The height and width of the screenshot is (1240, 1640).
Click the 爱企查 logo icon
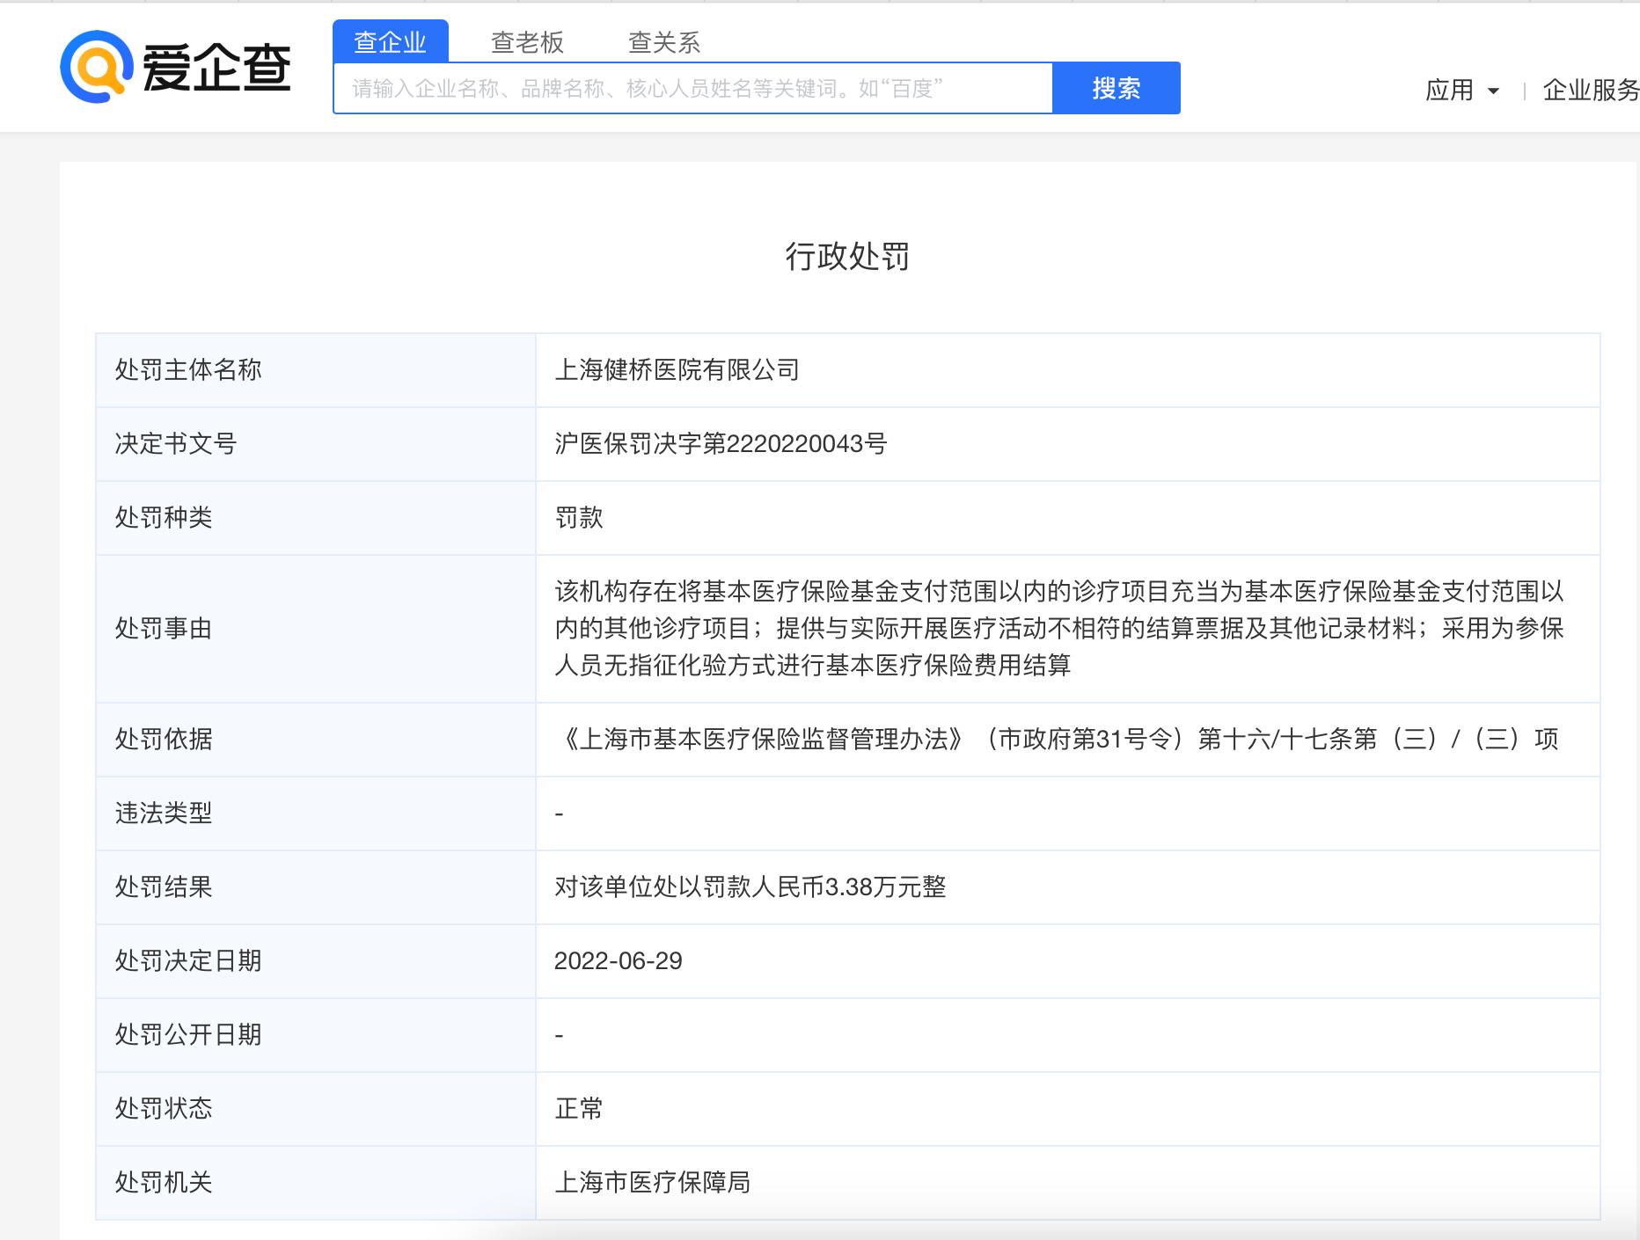coord(96,68)
